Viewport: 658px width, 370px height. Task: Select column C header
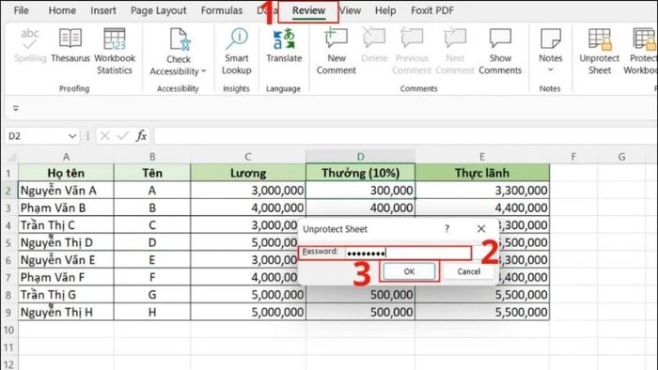[248, 157]
